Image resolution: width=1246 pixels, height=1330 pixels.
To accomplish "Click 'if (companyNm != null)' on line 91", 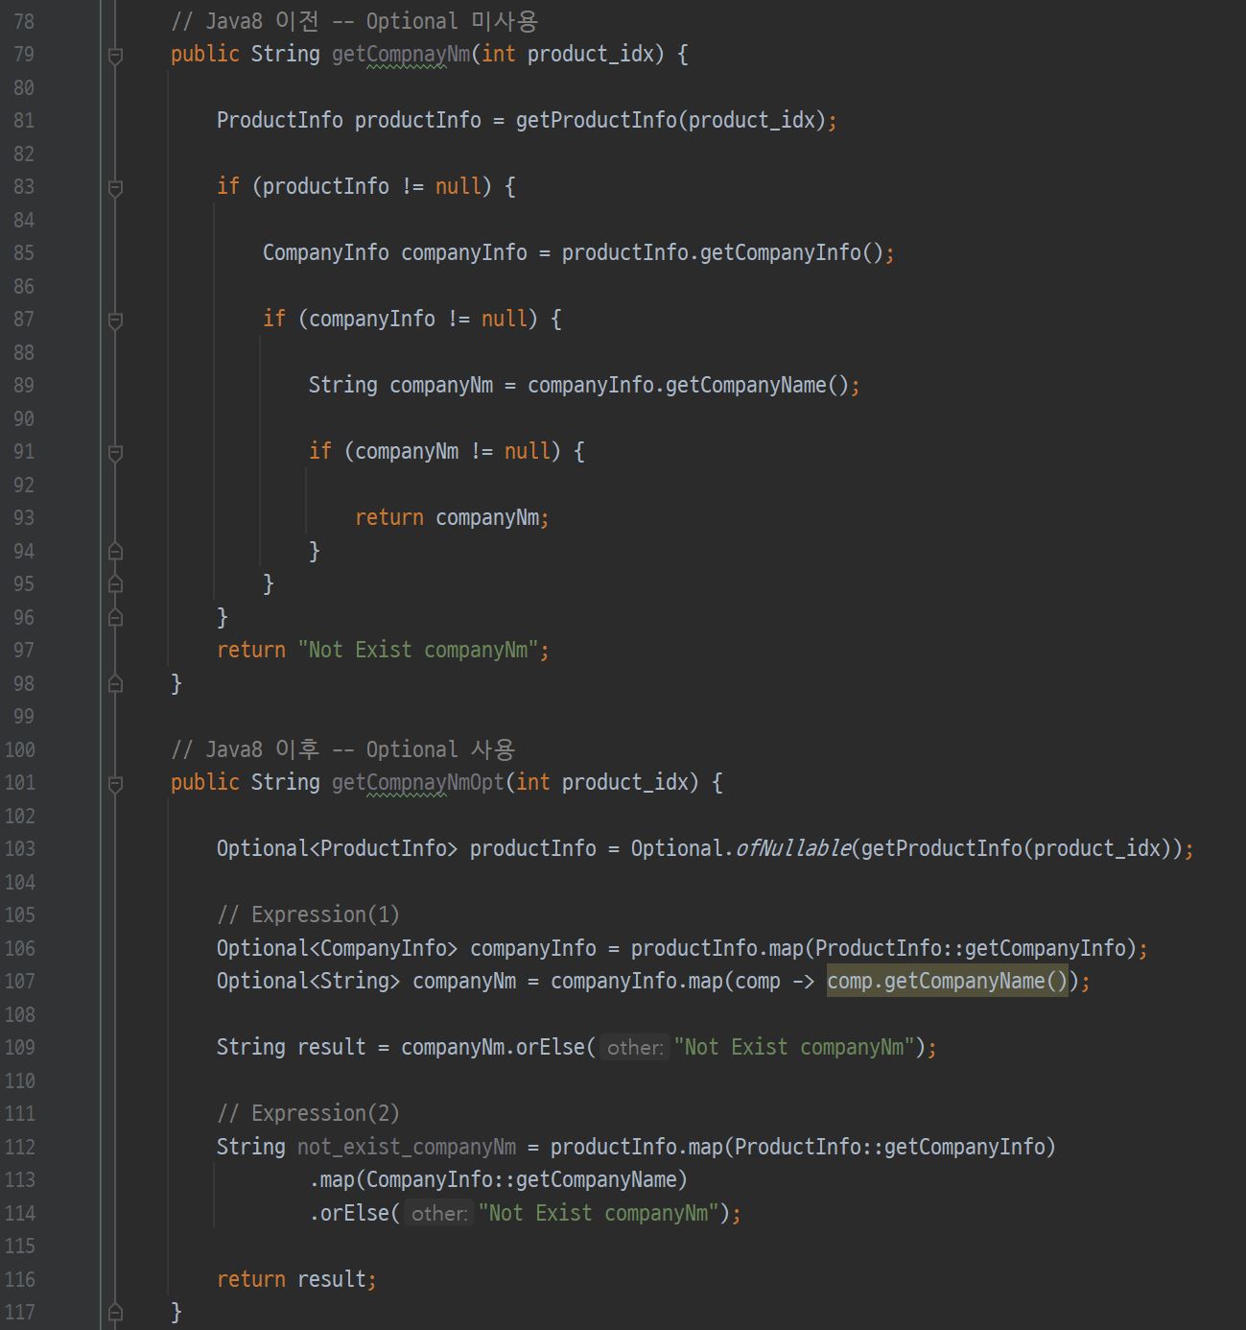I will [435, 451].
